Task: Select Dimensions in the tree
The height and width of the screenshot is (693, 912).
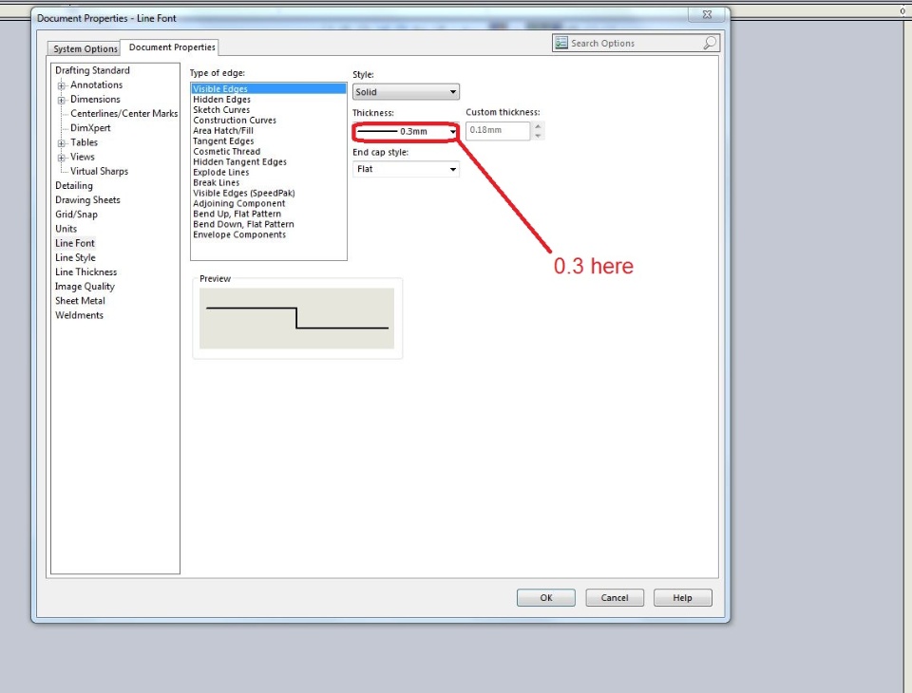Action: pos(95,100)
